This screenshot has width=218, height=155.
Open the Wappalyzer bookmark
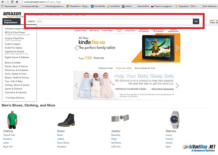click(x=186, y=6)
